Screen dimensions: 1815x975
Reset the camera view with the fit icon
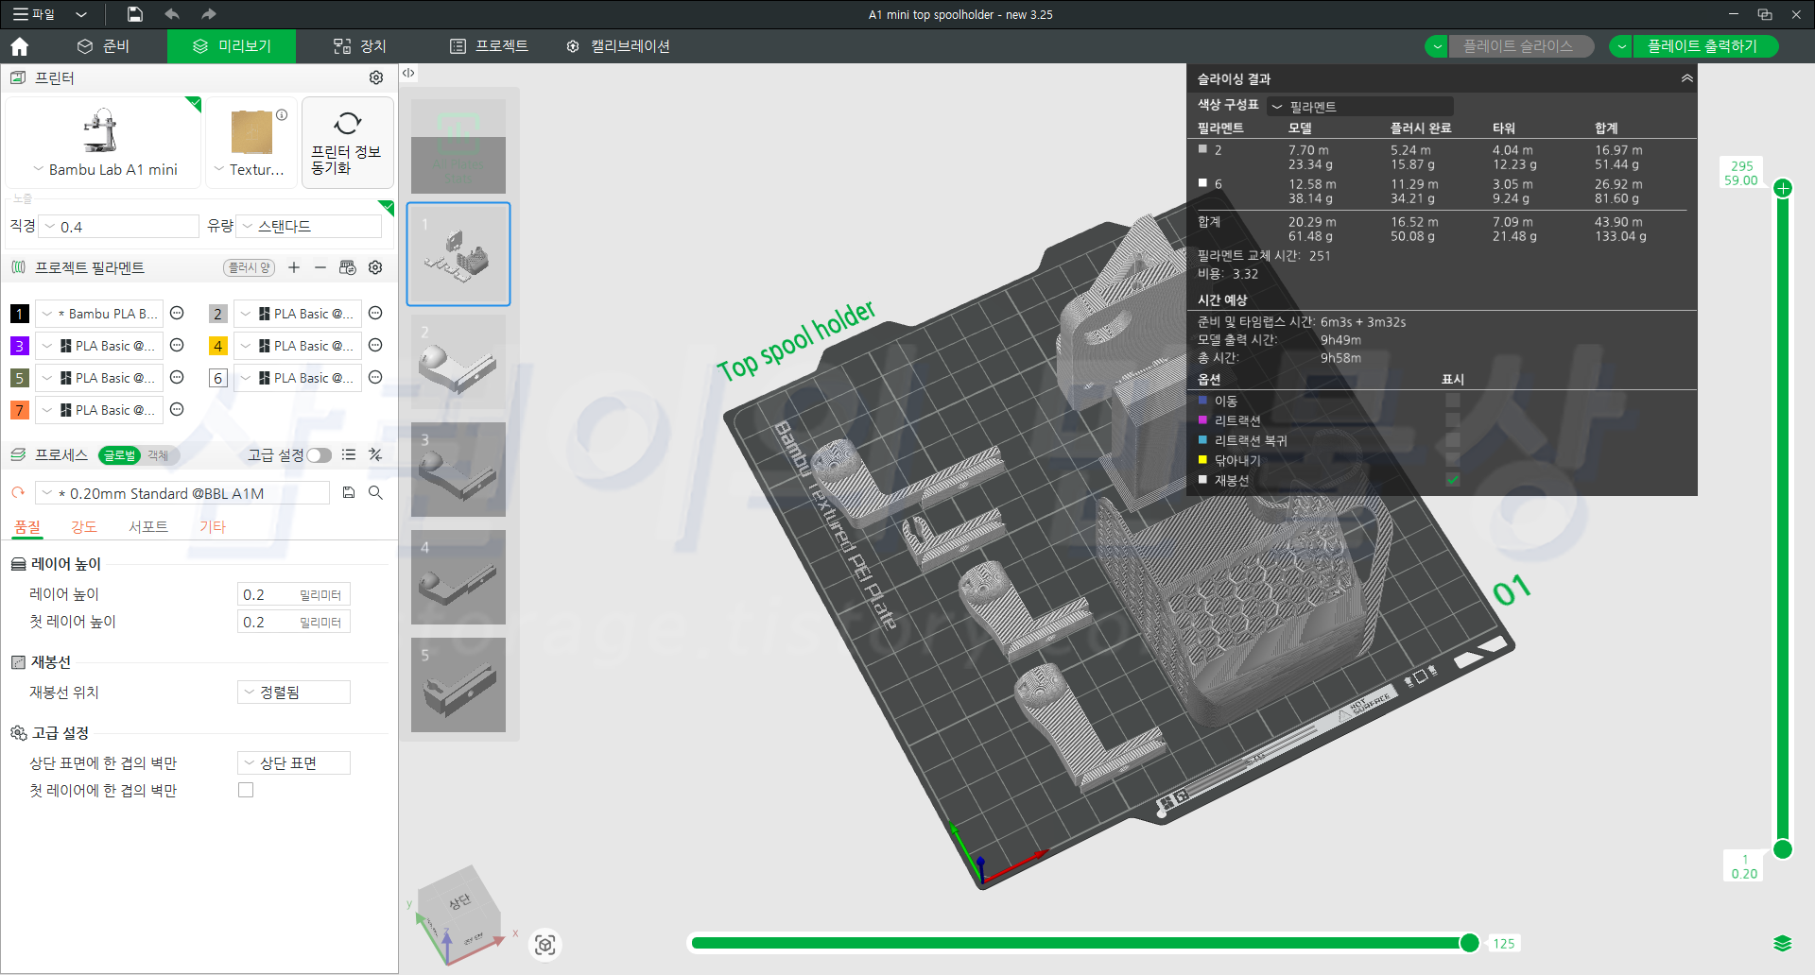point(545,945)
